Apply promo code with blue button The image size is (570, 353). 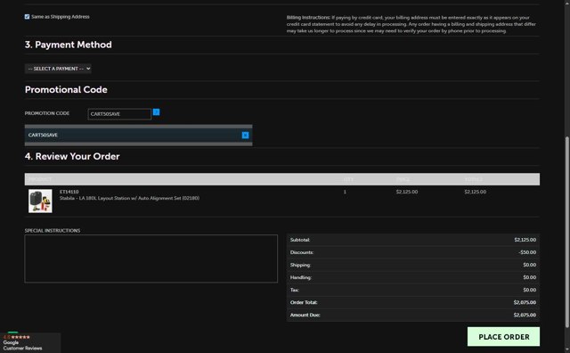point(157,112)
